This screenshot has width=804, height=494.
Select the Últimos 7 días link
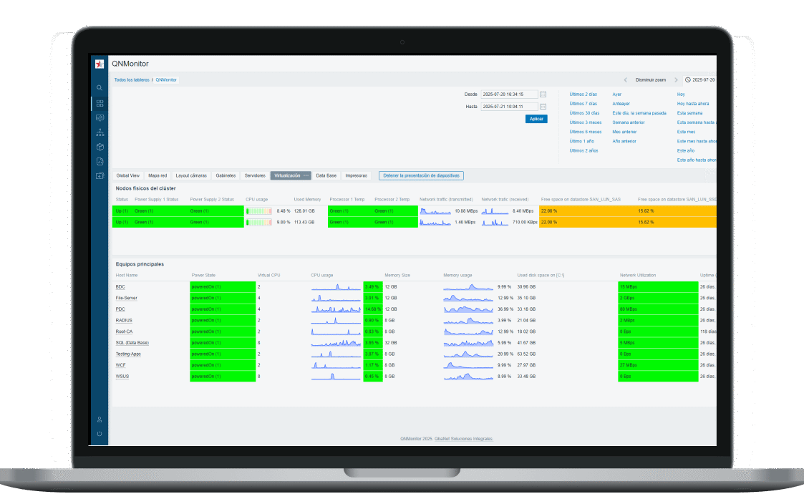[x=583, y=104]
